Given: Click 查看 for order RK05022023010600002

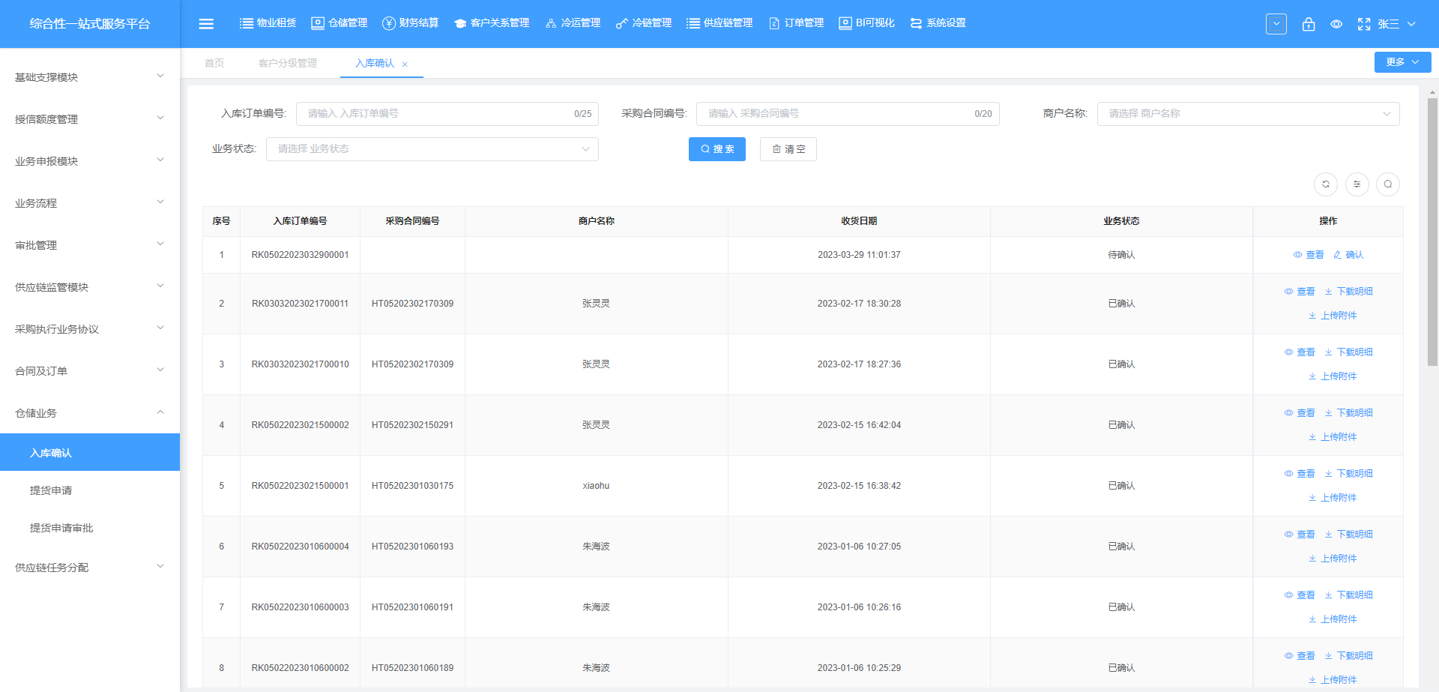Looking at the screenshot, I should (x=1300, y=656).
